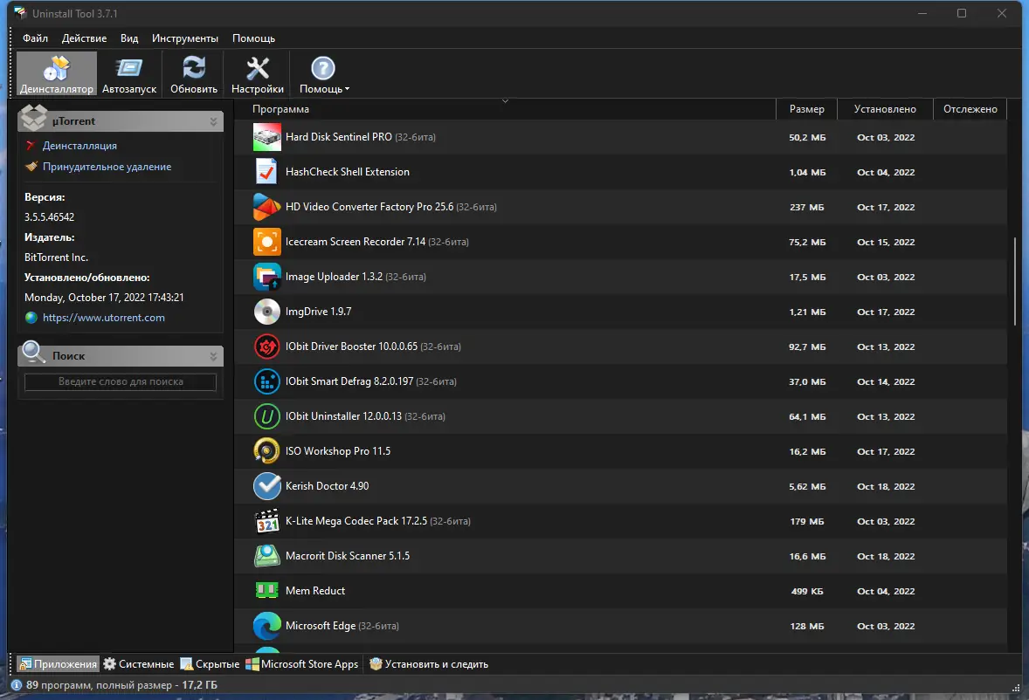
Task: Switch to the Автозапуск toolbar section
Action: pyautogui.click(x=129, y=74)
